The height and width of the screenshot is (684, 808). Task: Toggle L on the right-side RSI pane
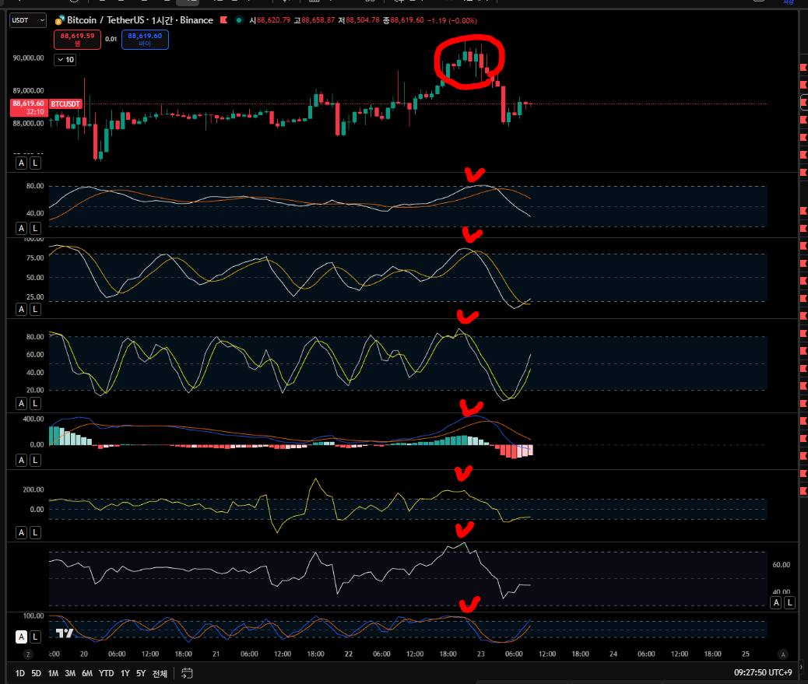[x=789, y=602]
